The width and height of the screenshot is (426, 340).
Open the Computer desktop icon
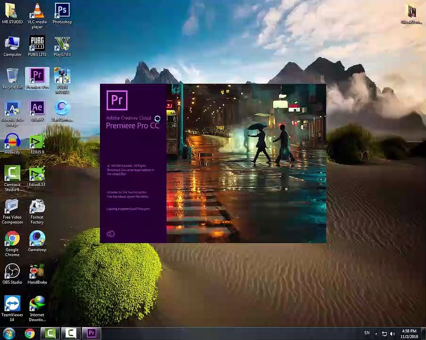click(x=12, y=46)
